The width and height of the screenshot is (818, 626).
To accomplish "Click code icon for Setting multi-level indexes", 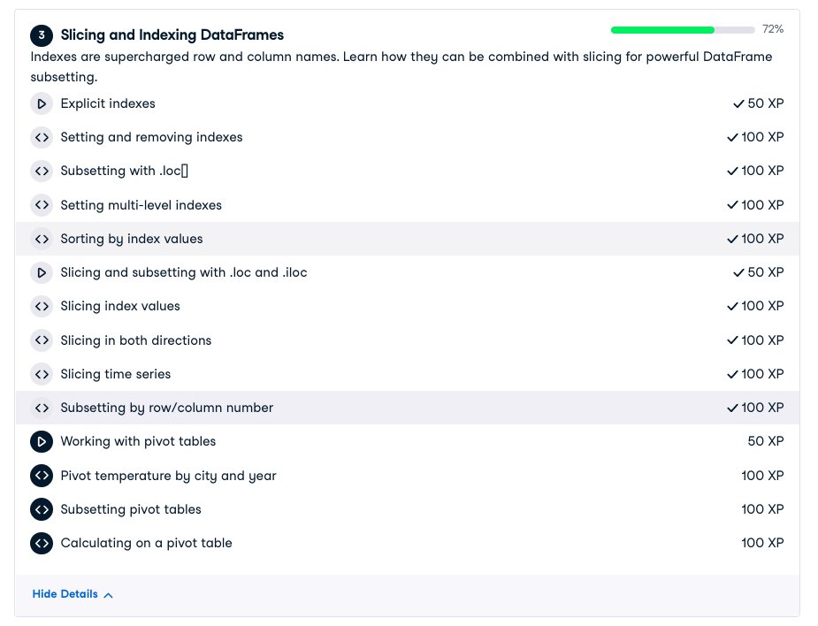I will [x=42, y=205].
